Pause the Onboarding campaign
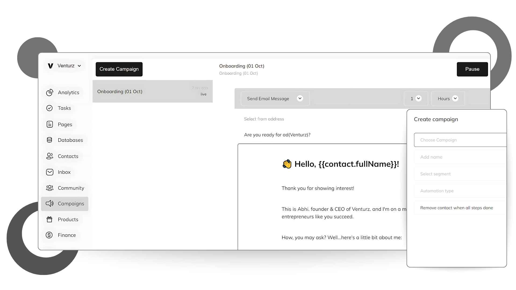Image resolution: width=516 pixels, height=290 pixels. pyautogui.click(x=472, y=69)
